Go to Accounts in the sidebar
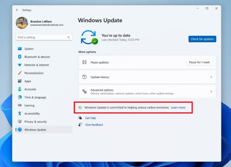The width and height of the screenshot is (231, 167). [x=30, y=89]
